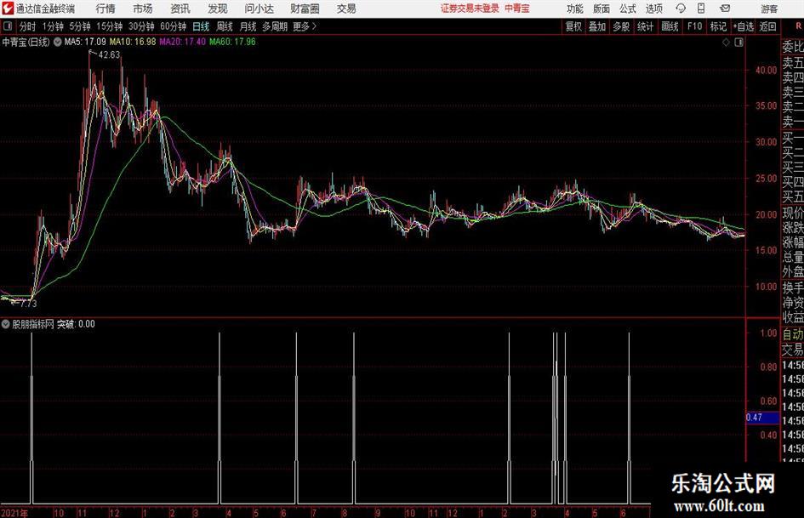The width and height of the screenshot is (804, 518).
Task: Open the 版面 menu
Action: pyautogui.click(x=602, y=9)
